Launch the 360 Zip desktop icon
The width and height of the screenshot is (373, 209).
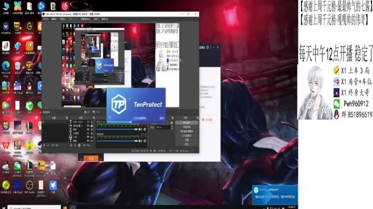point(6,87)
